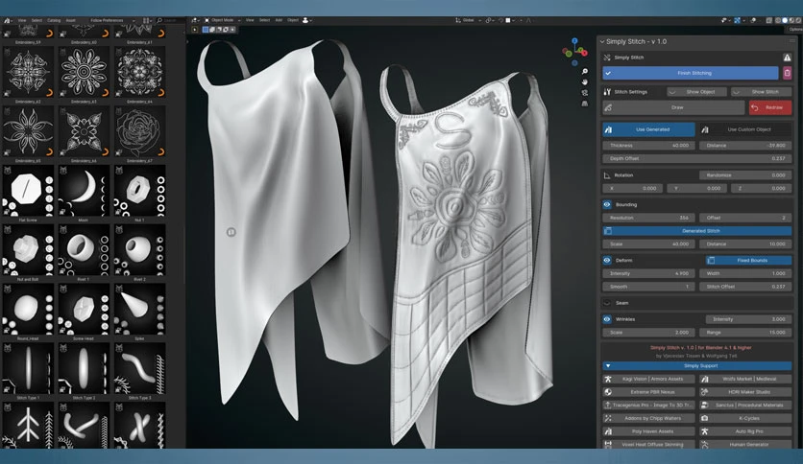Click the Draw button
Screen dimensions: 803x464
tap(673, 107)
